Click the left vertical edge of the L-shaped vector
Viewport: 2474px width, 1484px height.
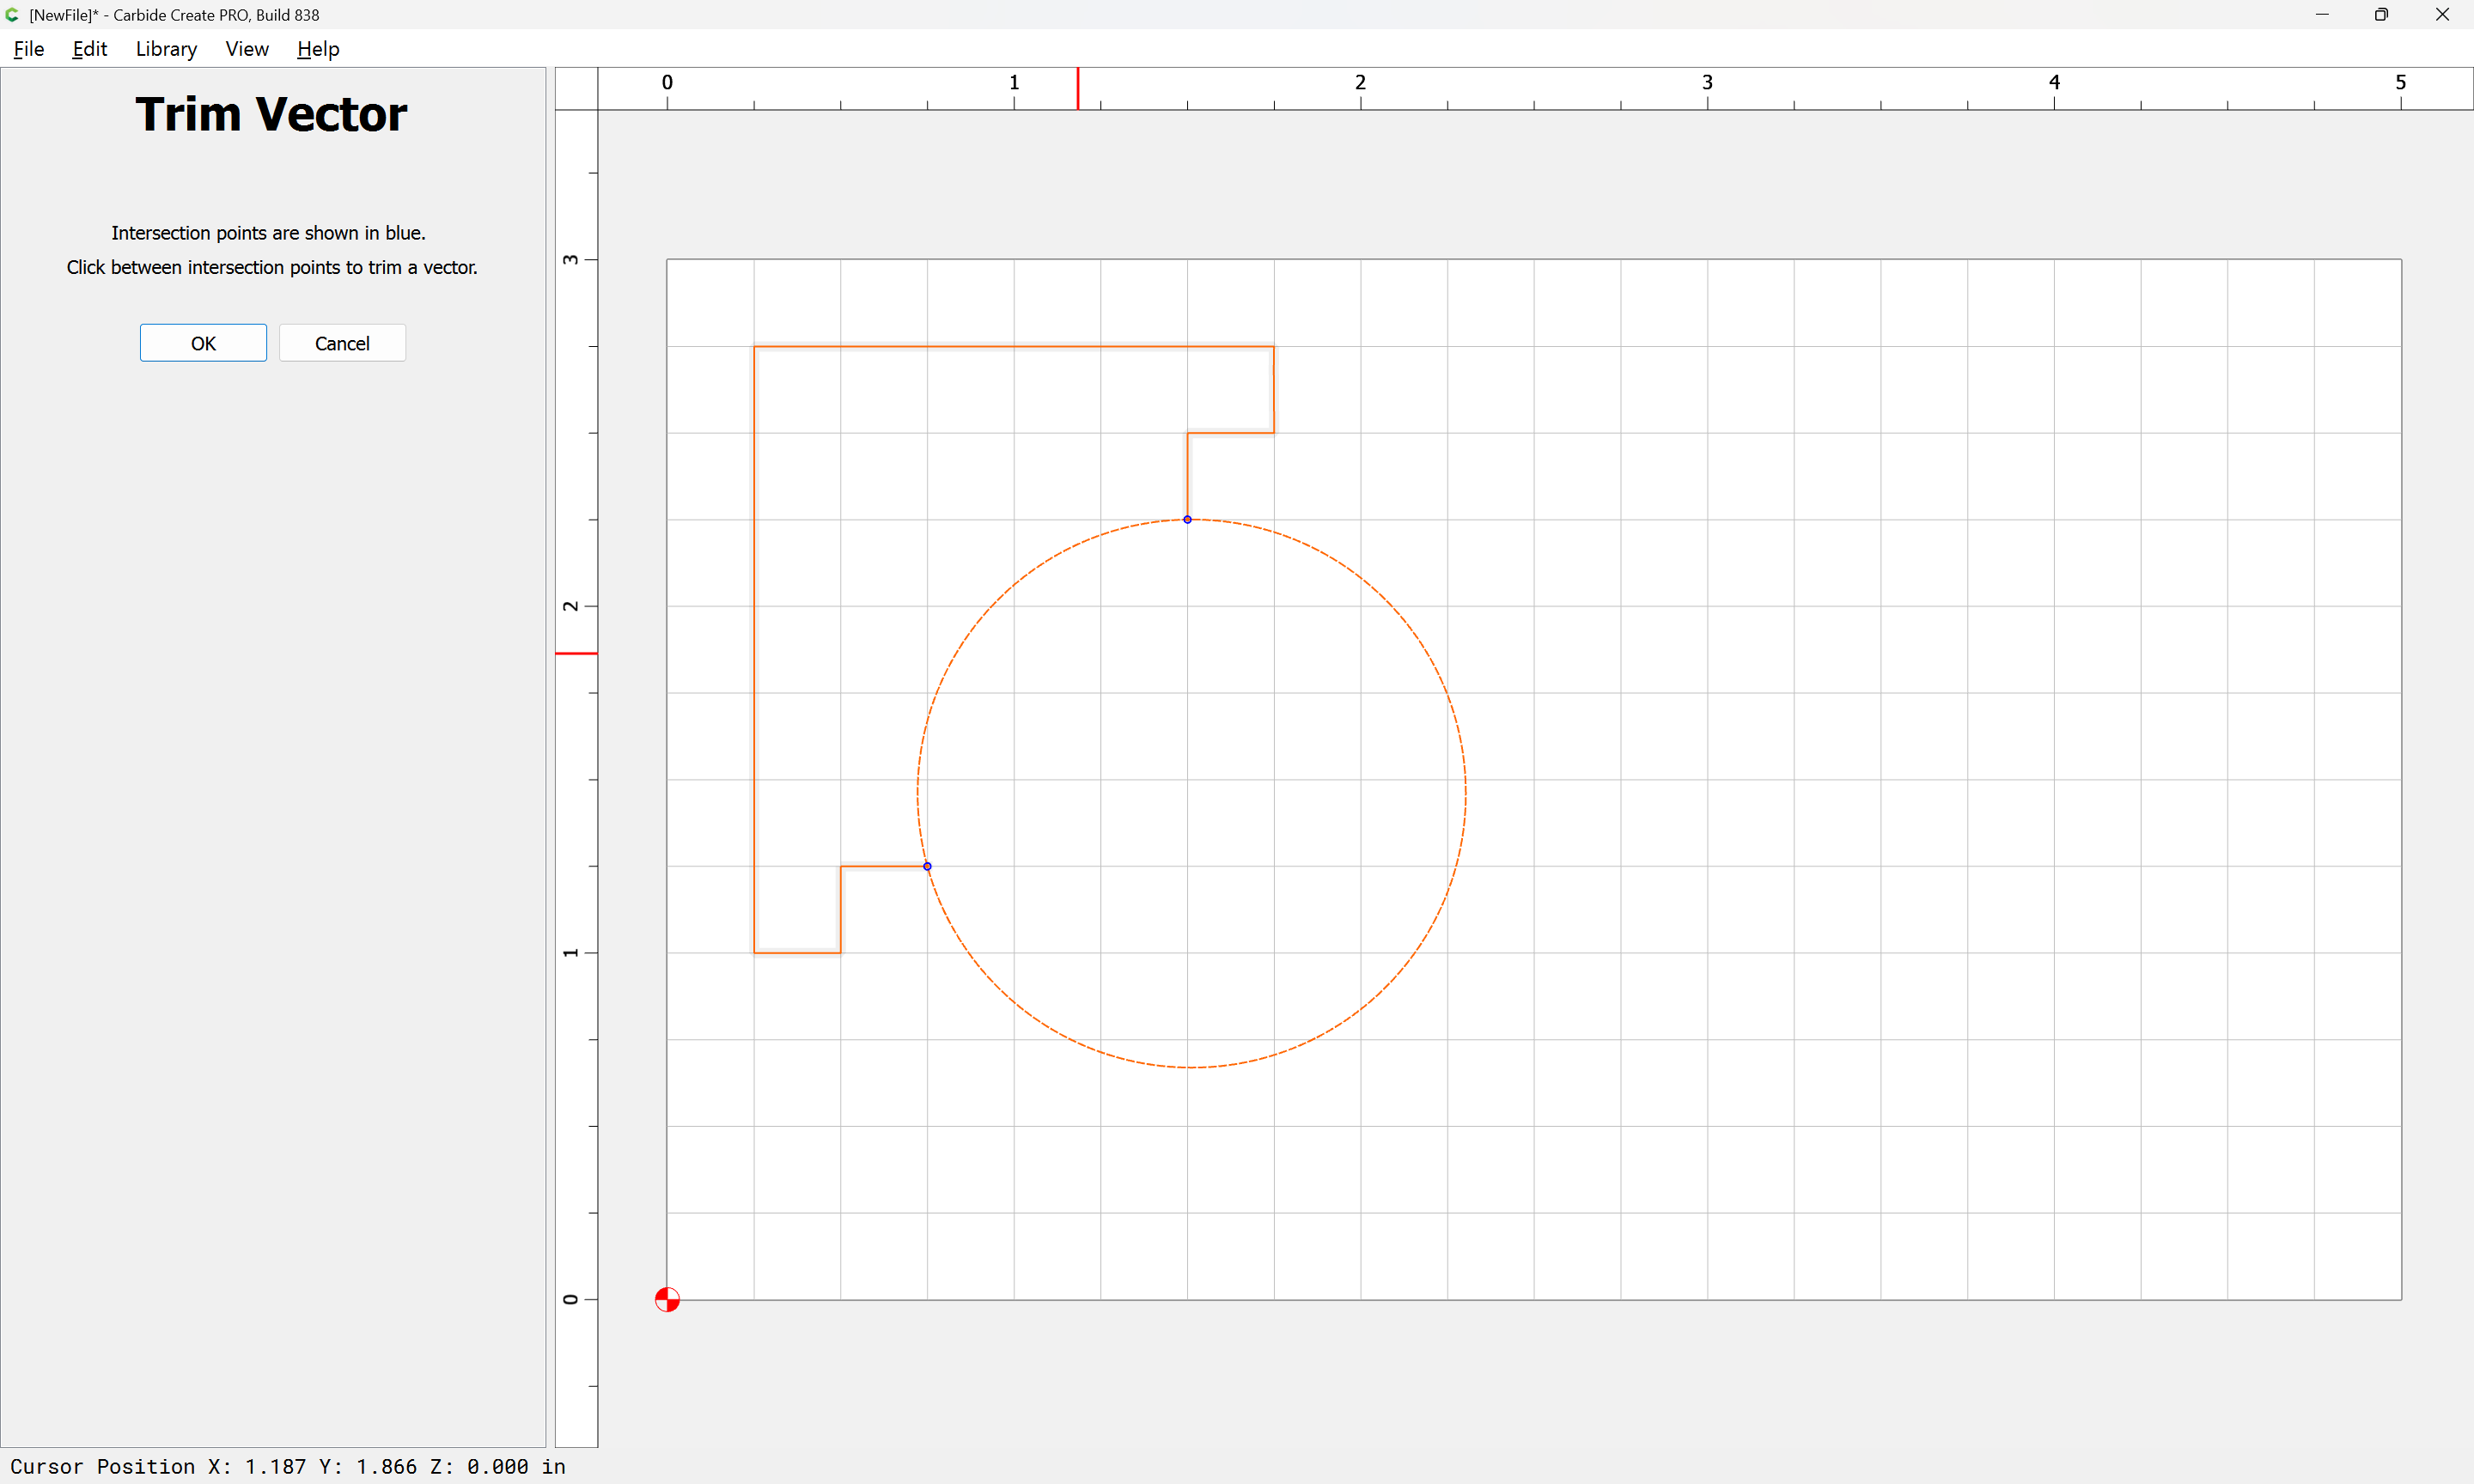point(754,650)
